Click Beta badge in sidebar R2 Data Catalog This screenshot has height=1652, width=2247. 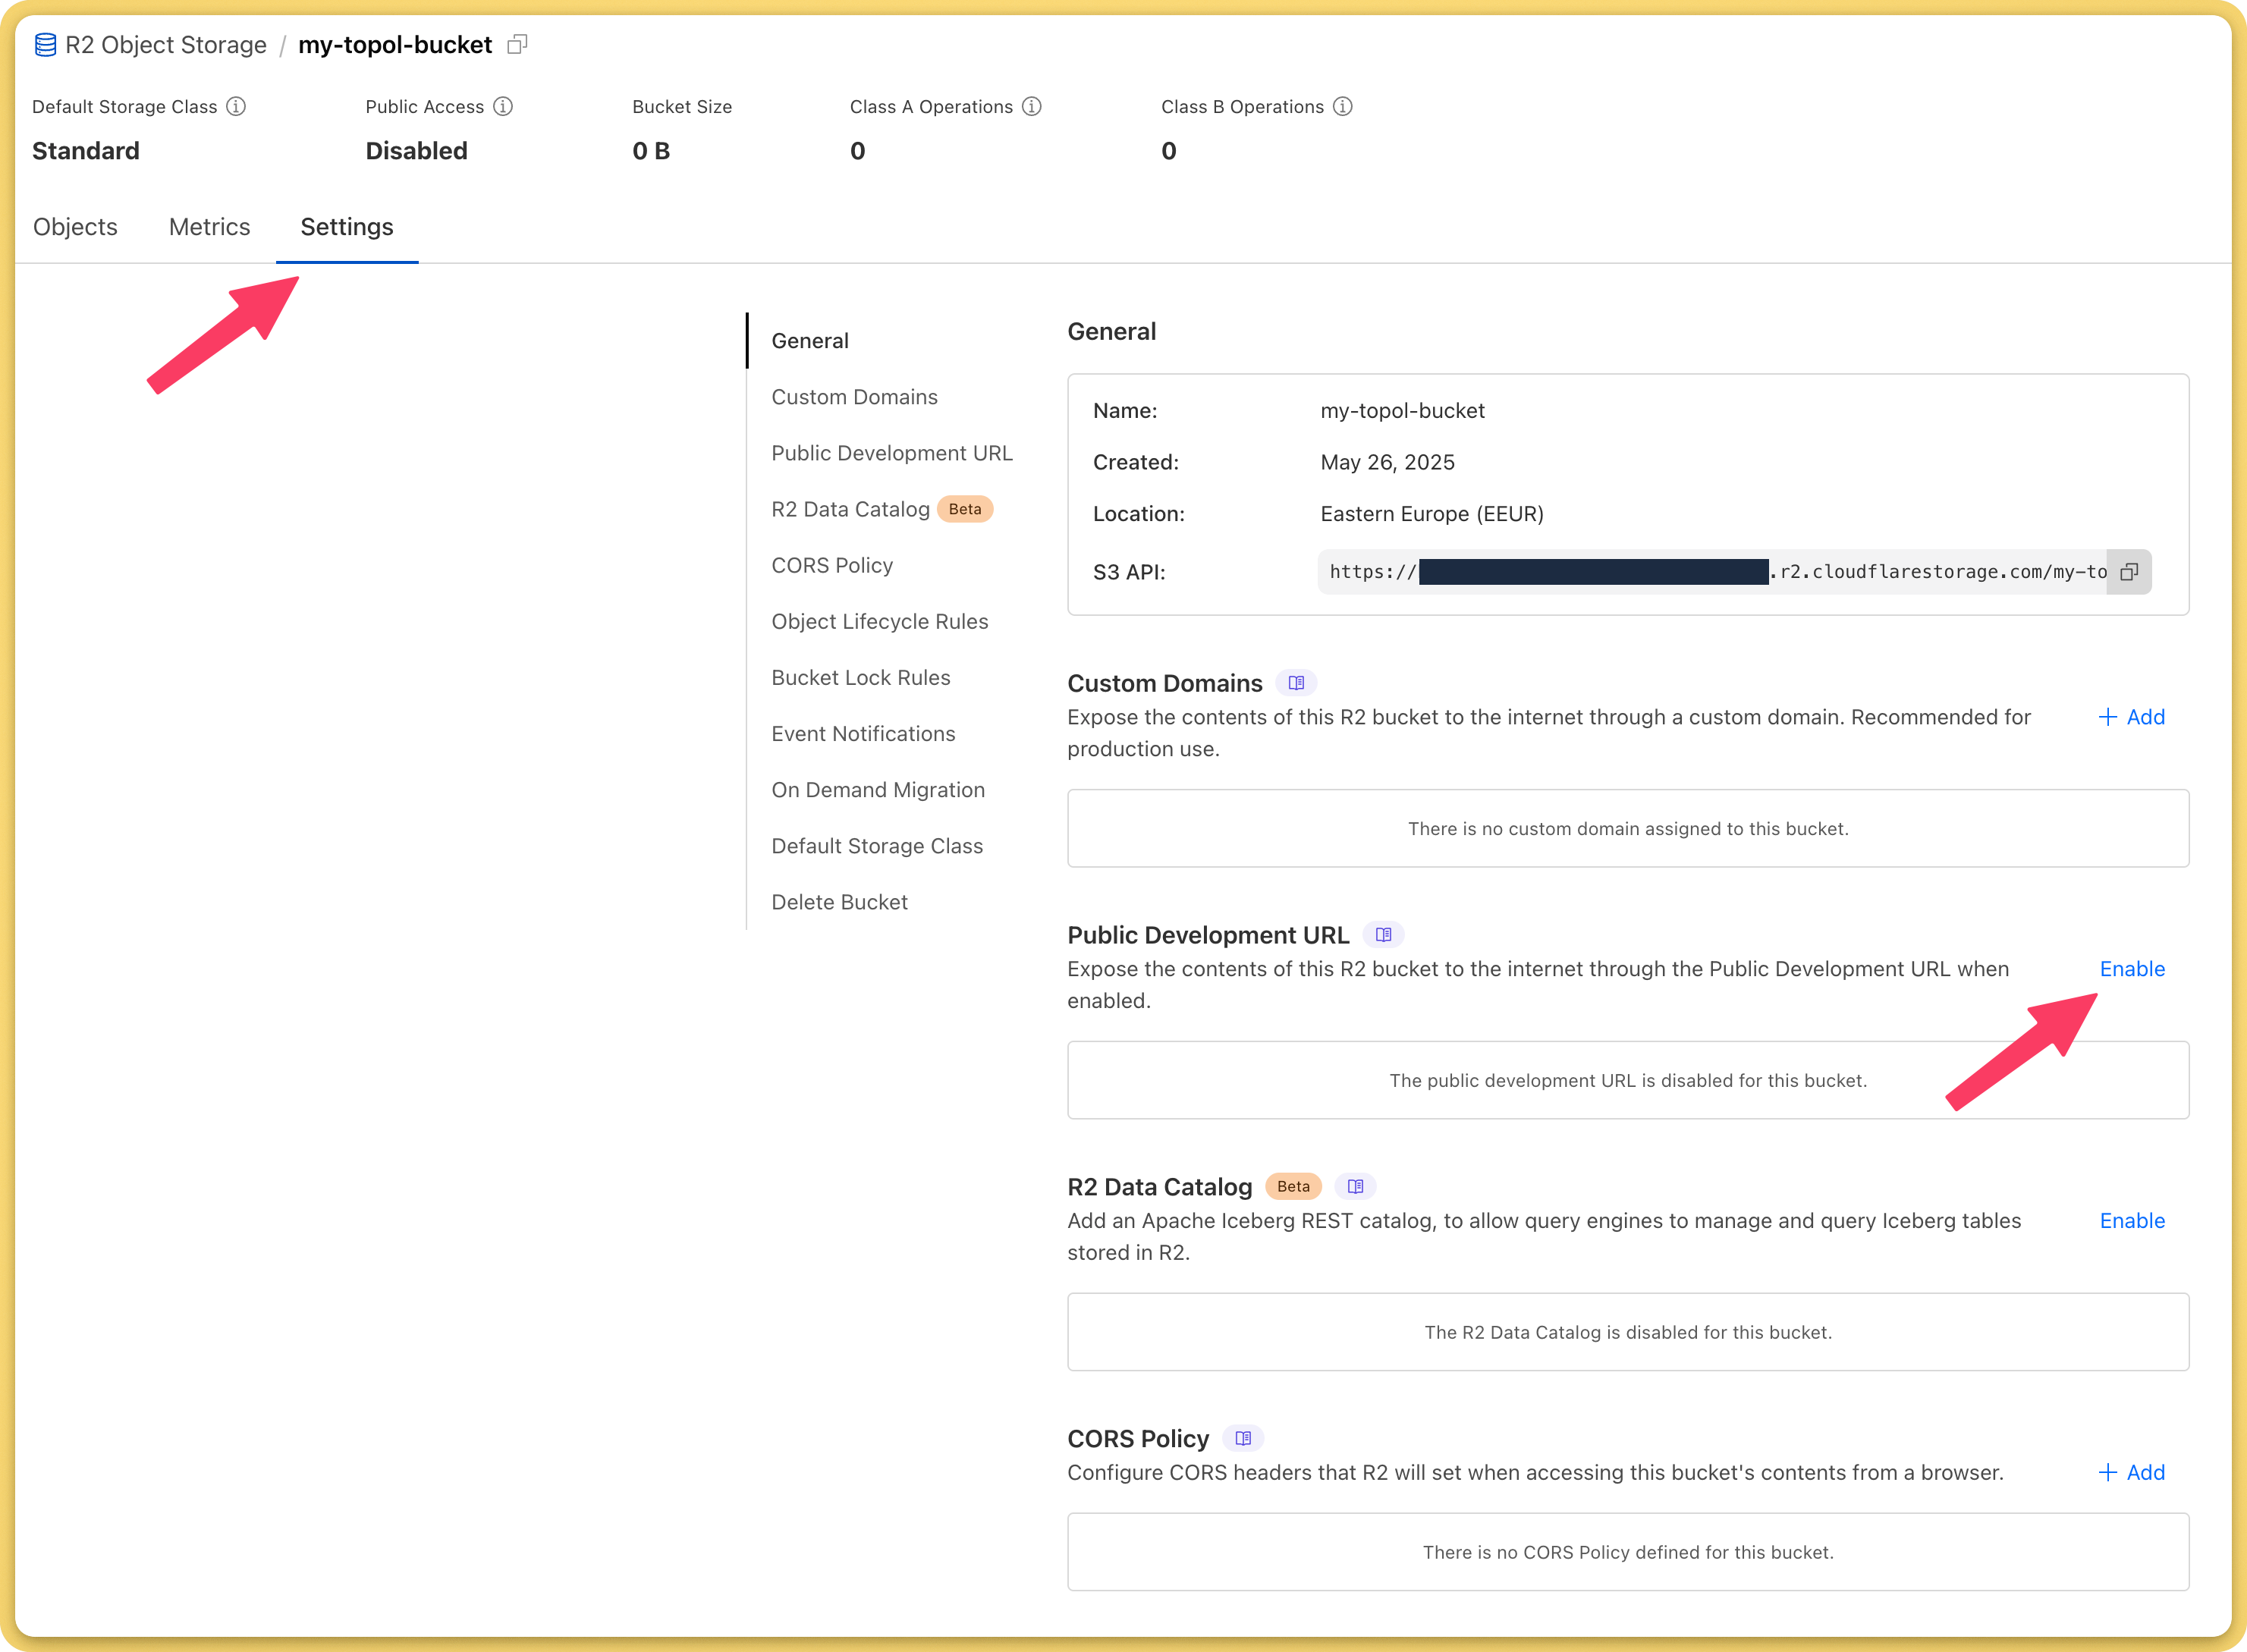coord(965,509)
